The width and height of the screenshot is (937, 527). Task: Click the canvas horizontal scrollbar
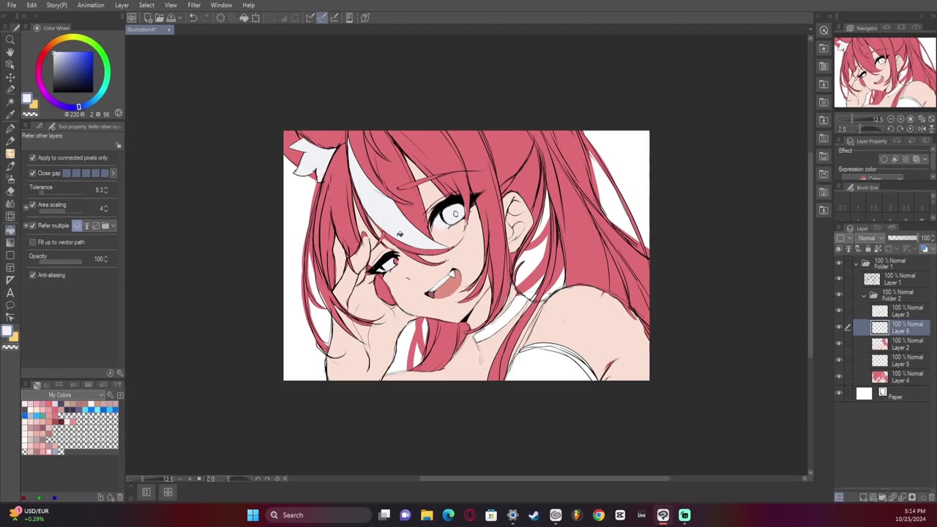[543, 479]
